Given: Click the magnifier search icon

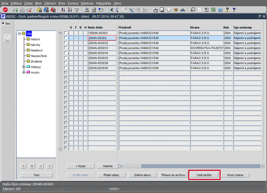Looking at the screenshot, I should click(x=131, y=10).
